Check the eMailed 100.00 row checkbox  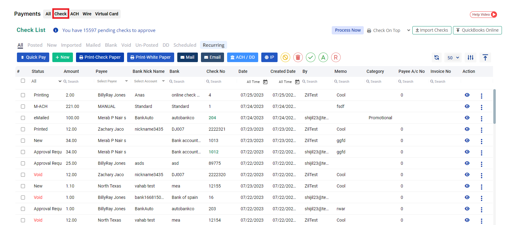pos(23,118)
